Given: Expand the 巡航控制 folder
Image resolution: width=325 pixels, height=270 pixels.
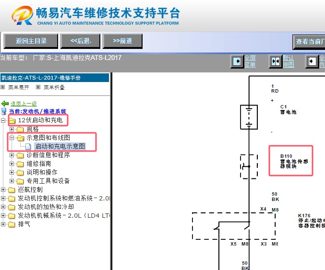Looking at the screenshot, I should tap(3, 189).
